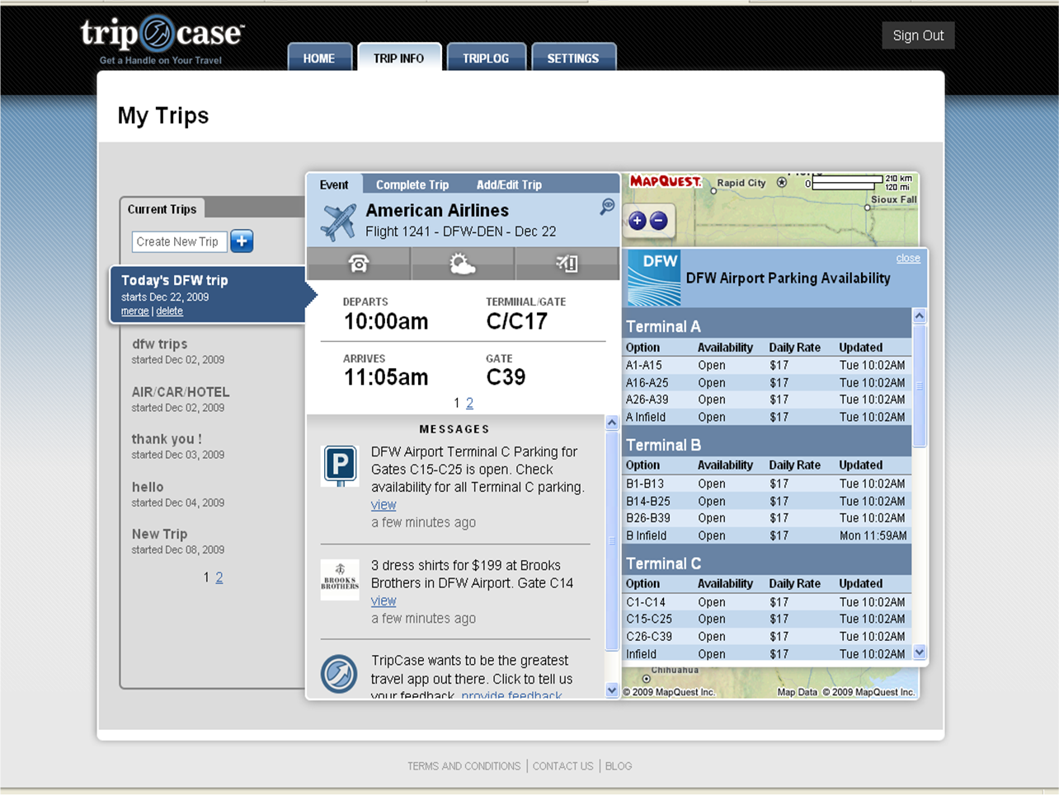The height and width of the screenshot is (795, 1059).
Task: Click the Create New Trip field
Action: 178,241
